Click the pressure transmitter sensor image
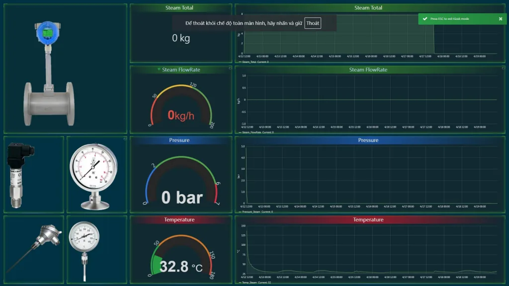Viewport: 509px width, 286px height. pos(20,175)
